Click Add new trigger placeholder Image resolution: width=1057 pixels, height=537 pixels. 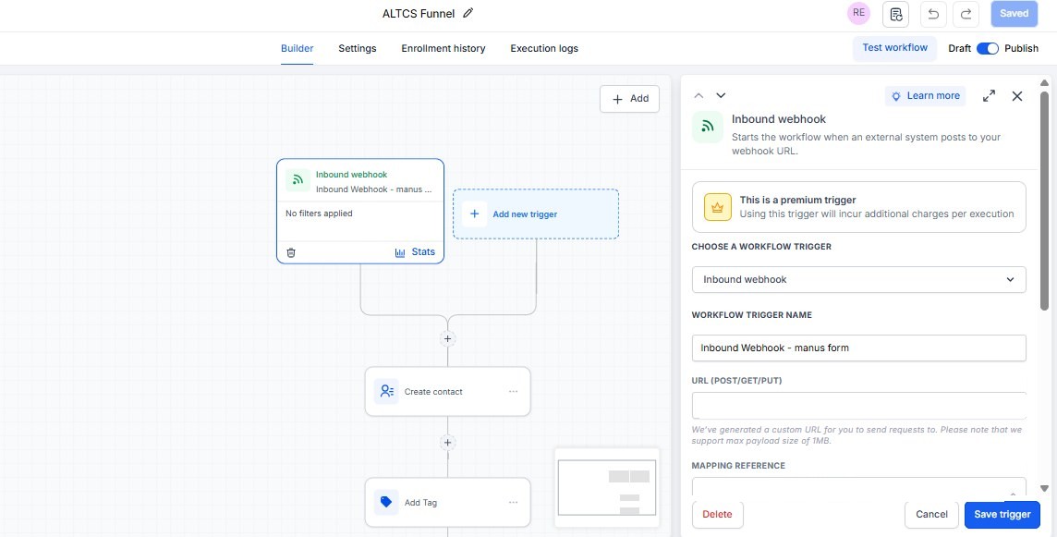coord(536,214)
